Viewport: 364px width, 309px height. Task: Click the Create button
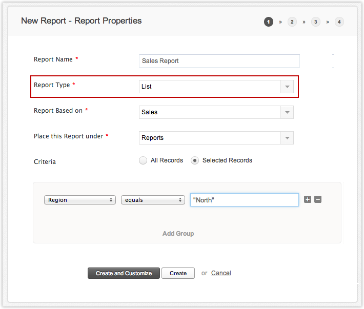178,273
